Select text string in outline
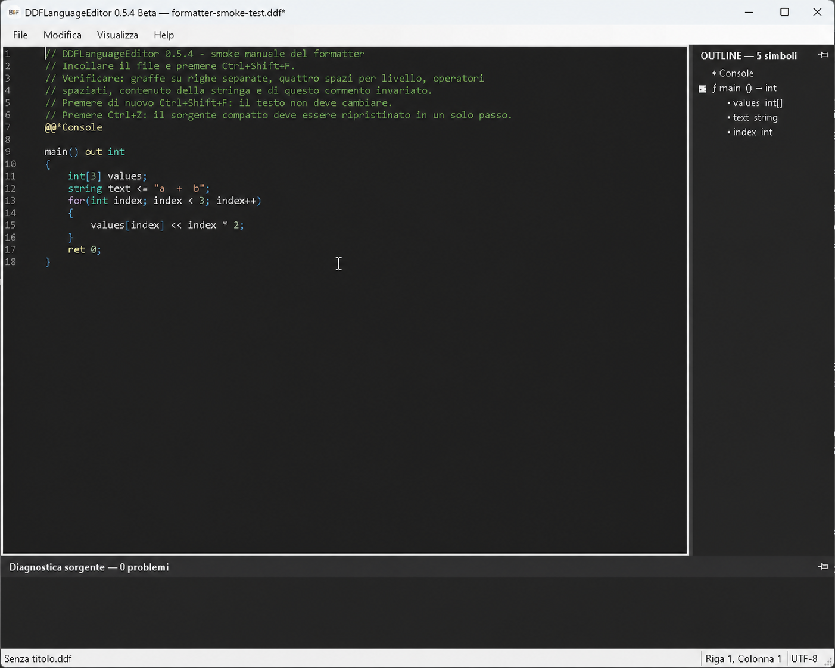The image size is (835, 668). pyautogui.click(x=752, y=117)
